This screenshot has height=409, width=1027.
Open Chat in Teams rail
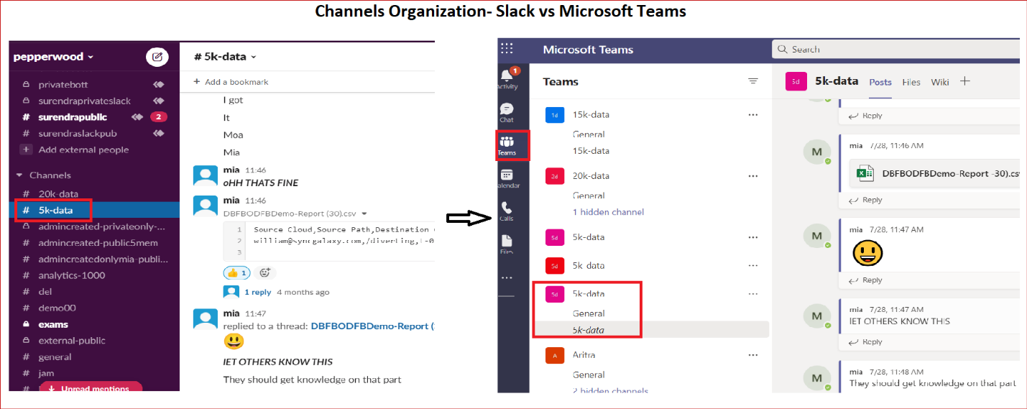[x=507, y=113]
